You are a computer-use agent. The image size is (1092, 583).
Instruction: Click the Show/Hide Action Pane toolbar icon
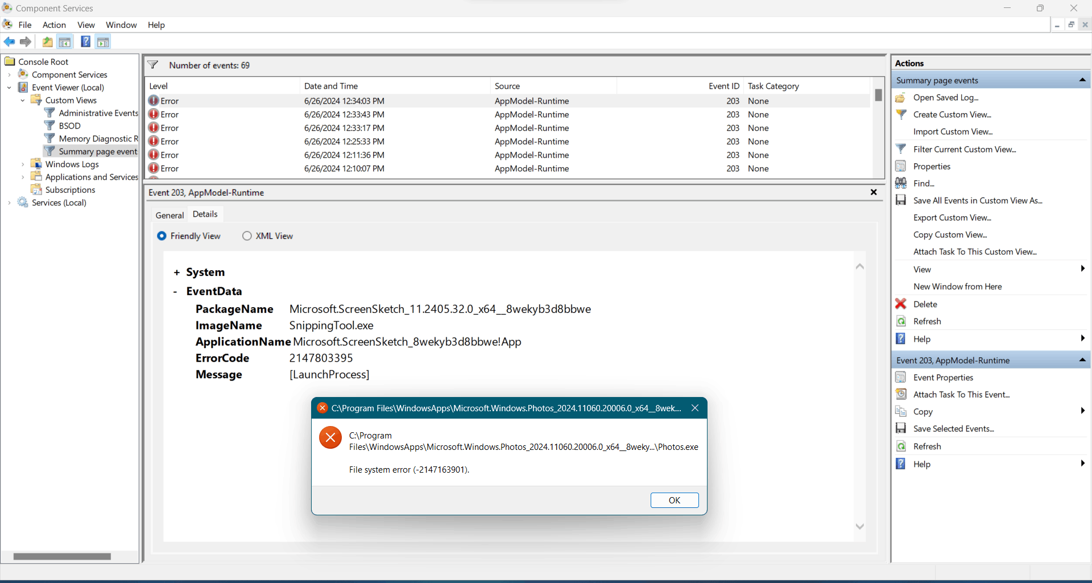click(x=103, y=42)
